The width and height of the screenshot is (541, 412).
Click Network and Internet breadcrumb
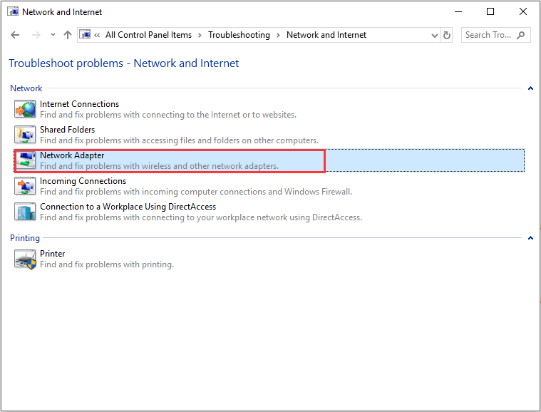(x=326, y=35)
